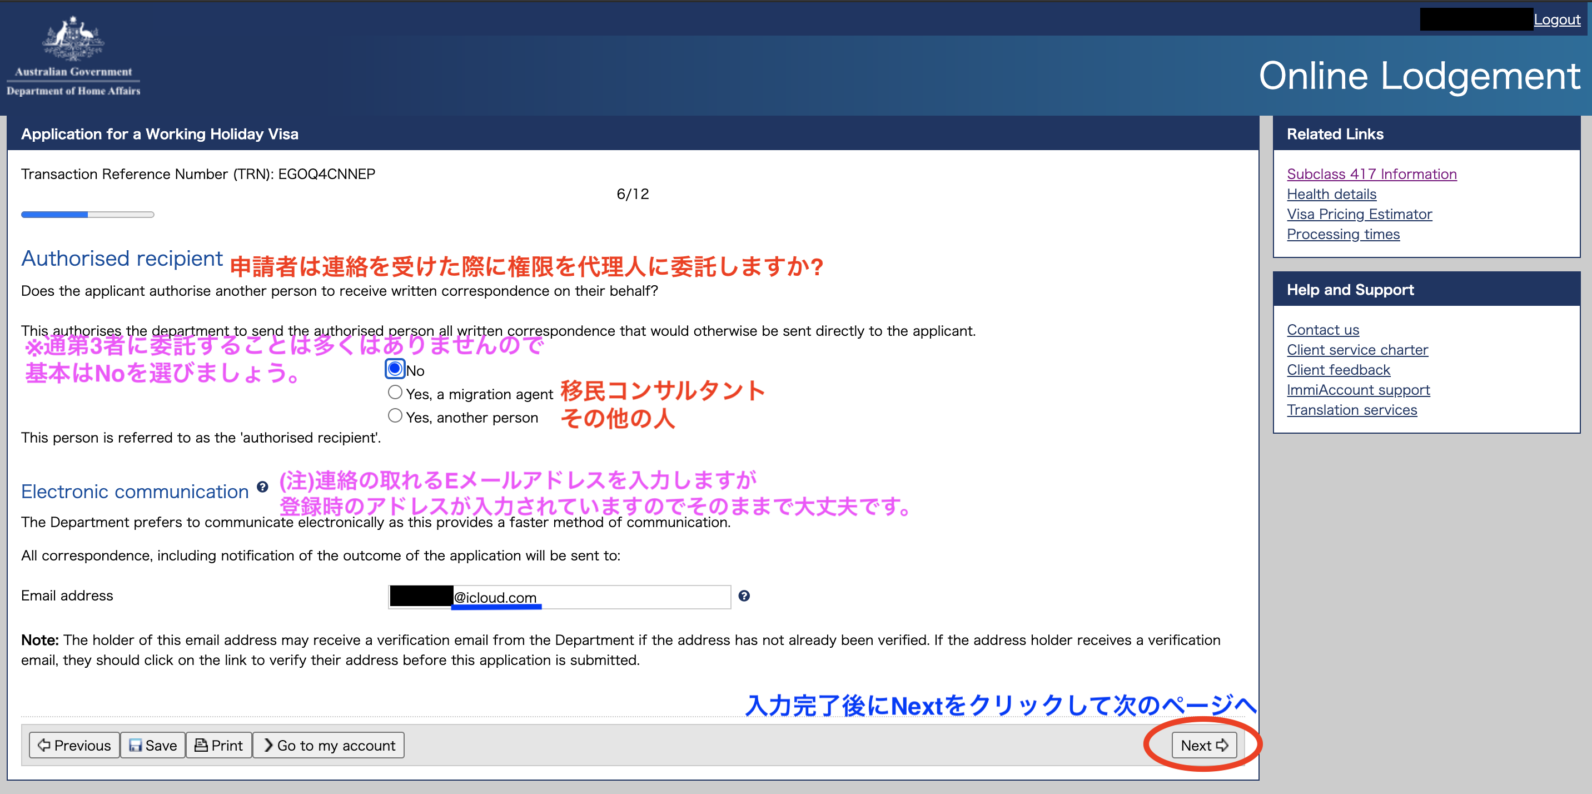Click the Previous button with left arrow
Viewport: 1592px width, 794px height.
(x=74, y=745)
